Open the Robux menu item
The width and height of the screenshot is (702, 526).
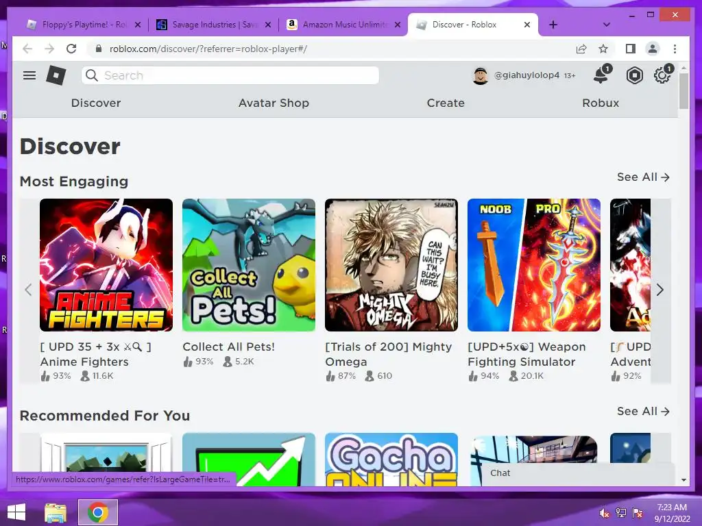pos(601,103)
